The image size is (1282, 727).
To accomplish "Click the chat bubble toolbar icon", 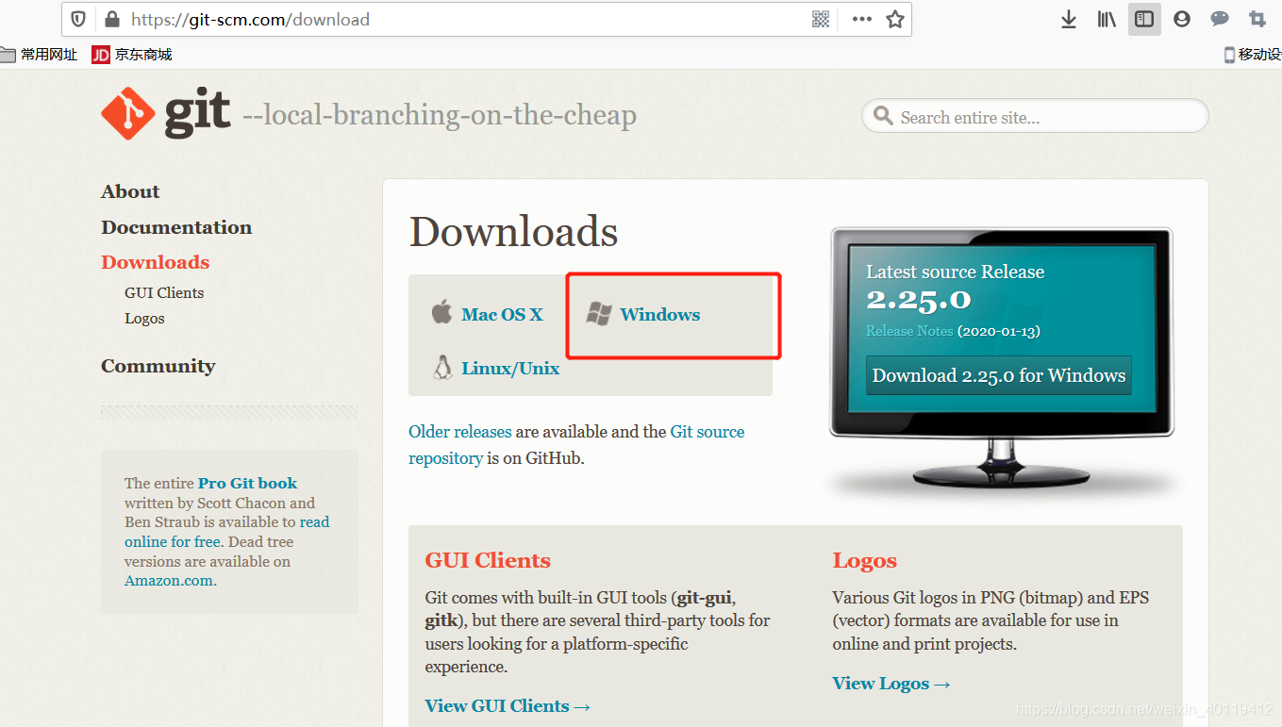I will point(1220,19).
